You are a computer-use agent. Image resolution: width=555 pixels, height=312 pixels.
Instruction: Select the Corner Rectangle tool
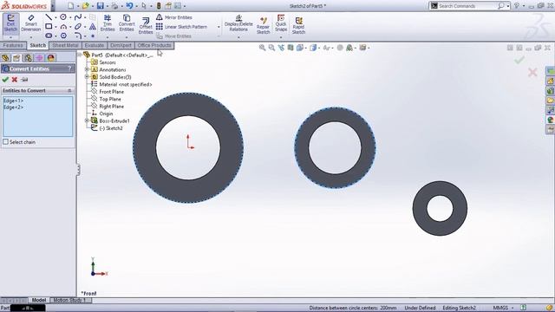tap(49, 26)
